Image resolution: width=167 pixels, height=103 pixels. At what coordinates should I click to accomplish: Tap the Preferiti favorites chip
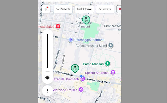[63, 9]
